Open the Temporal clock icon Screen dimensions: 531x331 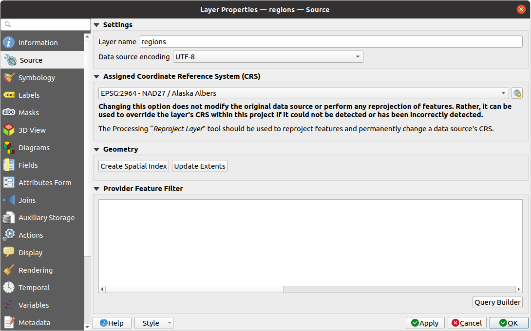pyautogui.click(x=9, y=288)
